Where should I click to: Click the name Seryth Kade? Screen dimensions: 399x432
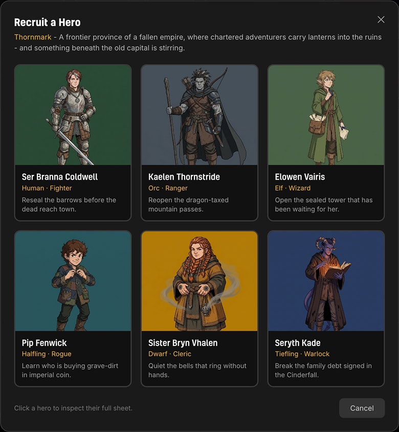pyautogui.click(x=298, y=343)
